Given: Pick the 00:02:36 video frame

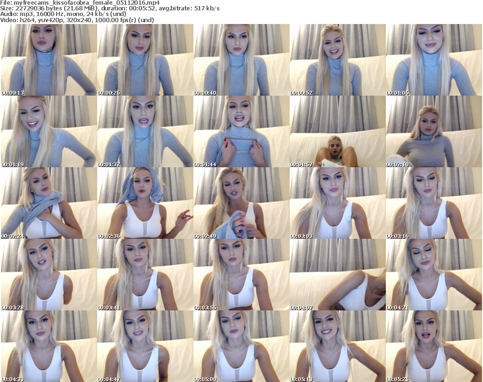Looking at the screenshot, I should tap(145, 203).
